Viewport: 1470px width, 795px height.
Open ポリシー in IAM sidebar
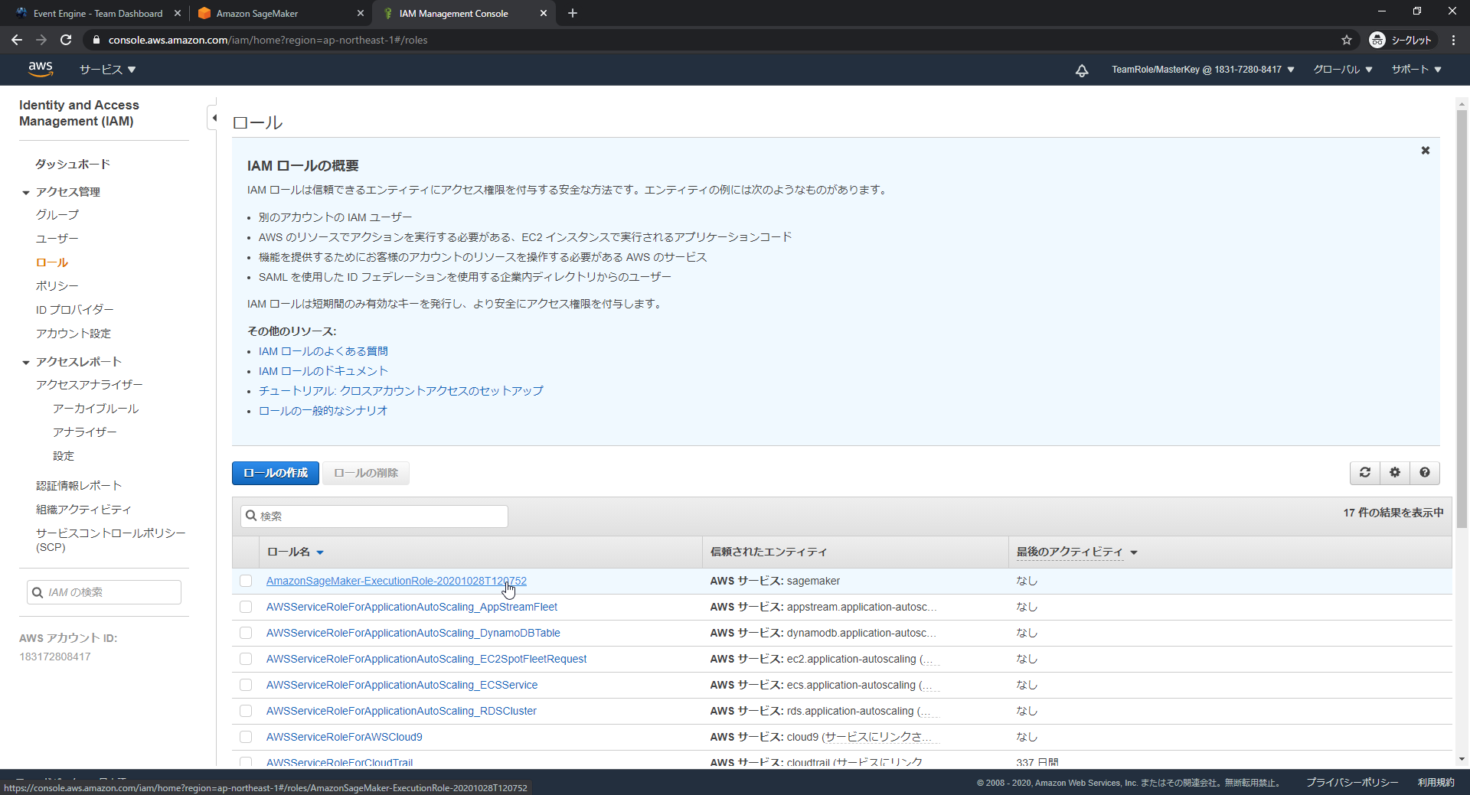(x=57, y=286)
